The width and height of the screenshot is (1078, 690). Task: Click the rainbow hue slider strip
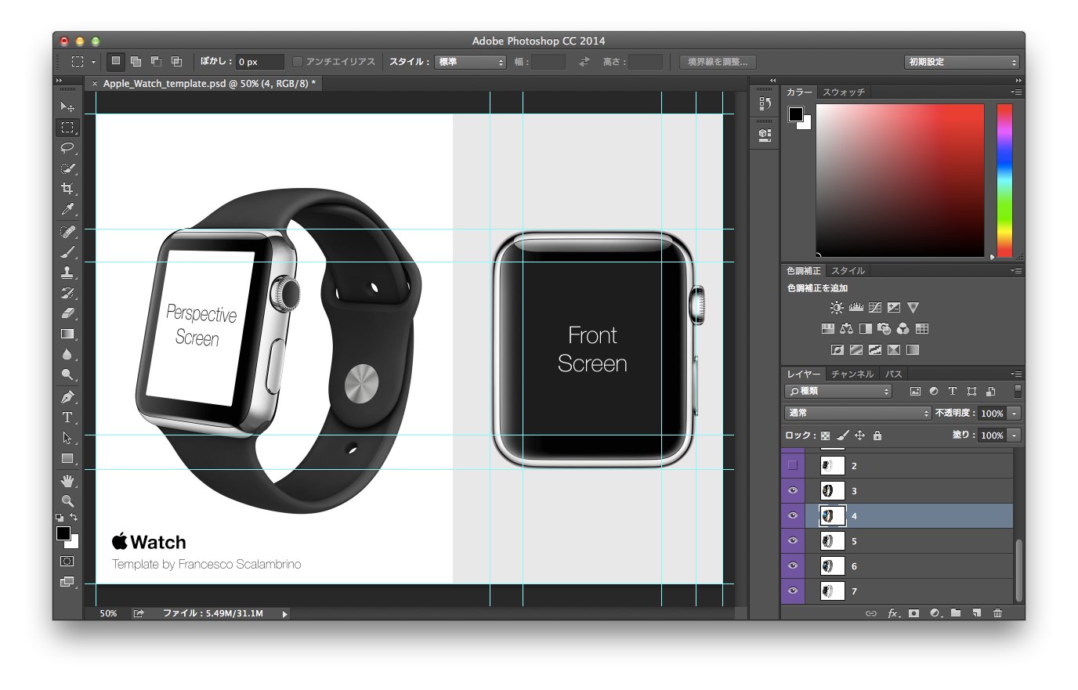tap(1004, 180)
